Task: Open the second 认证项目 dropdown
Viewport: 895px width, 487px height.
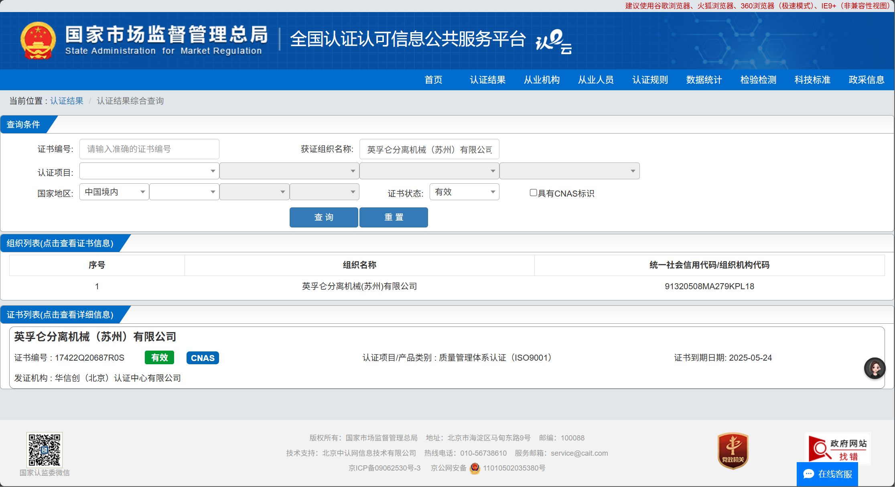Action: click(289, 171)
